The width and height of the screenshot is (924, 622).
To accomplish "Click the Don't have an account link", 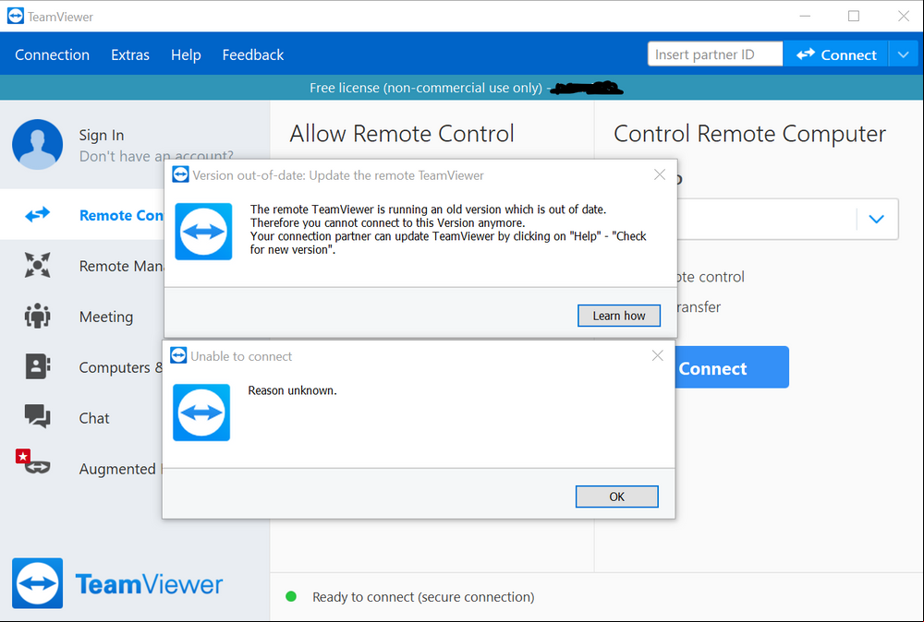I will (x=156, y=156).
